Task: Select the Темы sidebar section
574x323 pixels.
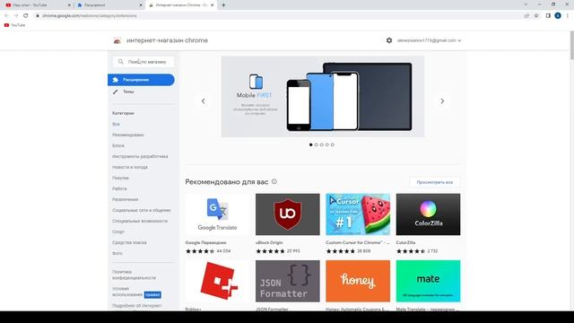Action: click(x=128, y=92)
